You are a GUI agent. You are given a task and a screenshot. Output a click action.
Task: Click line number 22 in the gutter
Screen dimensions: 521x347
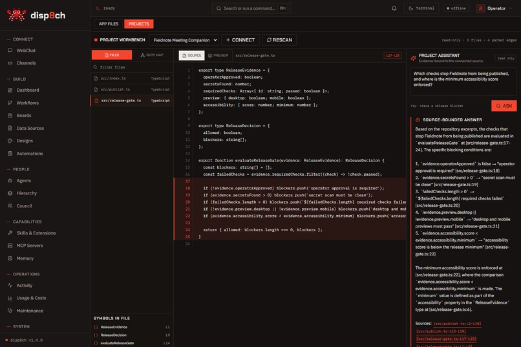point(187,216)
